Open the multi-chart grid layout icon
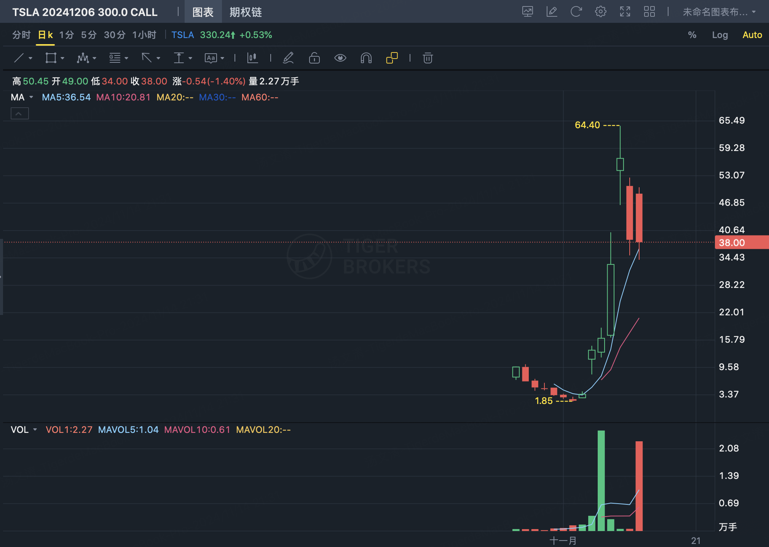This screenshot has width=769, height=547. (x=649, y=12)
